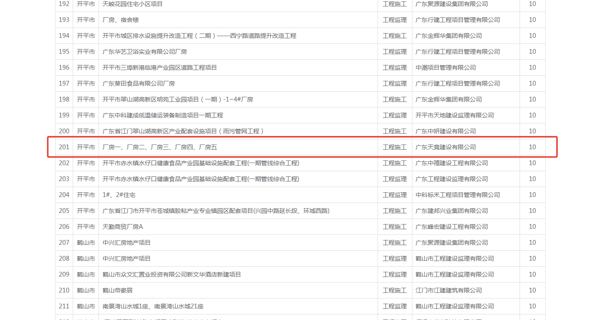Click row number "192"

tap(64, 4)
